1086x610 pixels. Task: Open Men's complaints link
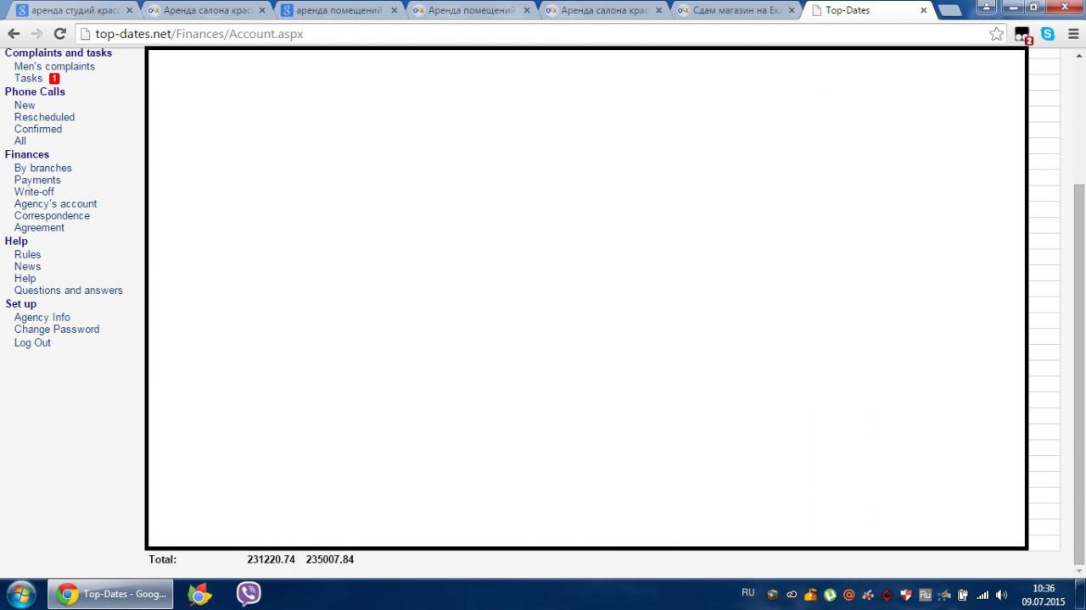click(x=54, y=66)
